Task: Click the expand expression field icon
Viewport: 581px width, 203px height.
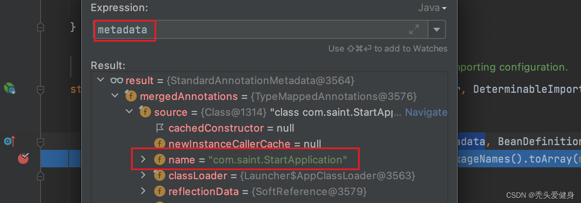Action: [x=414, y=29]
